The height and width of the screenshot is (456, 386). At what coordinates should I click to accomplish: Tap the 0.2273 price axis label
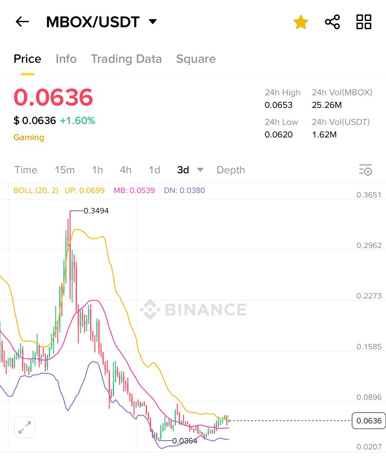pyautogui.click(x=369, y=296)
